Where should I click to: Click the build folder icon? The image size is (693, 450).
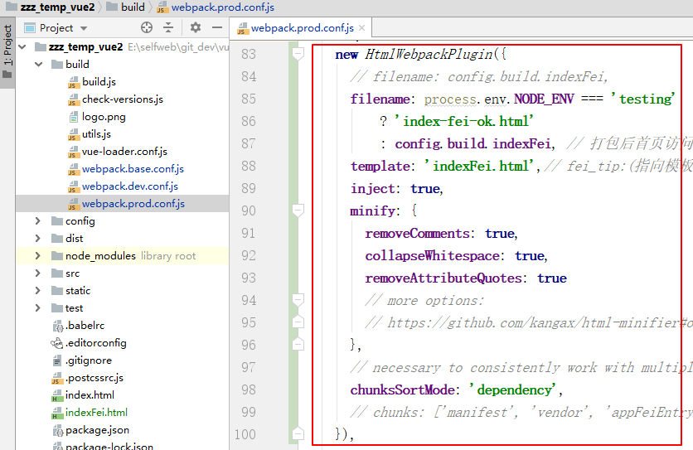click(57, 65)
